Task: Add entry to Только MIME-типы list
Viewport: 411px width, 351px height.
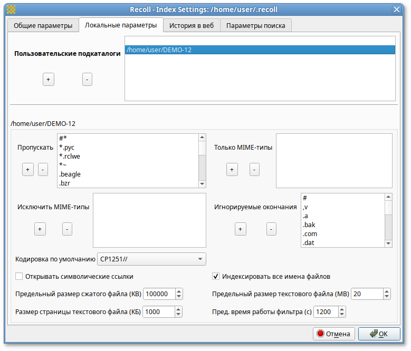Action: tap(232, 169)
